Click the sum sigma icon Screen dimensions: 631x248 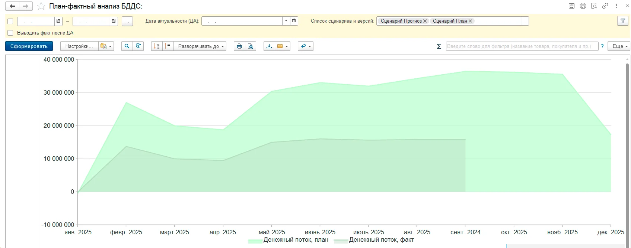pos(439,46)
